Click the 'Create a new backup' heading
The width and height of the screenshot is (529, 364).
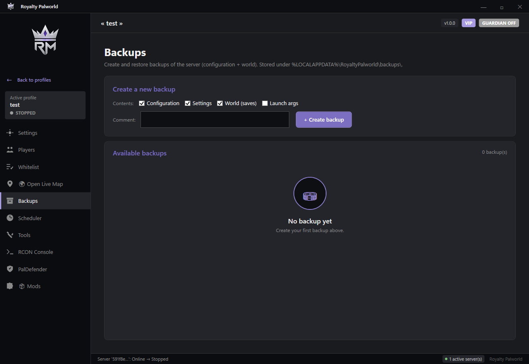point(144,89)
